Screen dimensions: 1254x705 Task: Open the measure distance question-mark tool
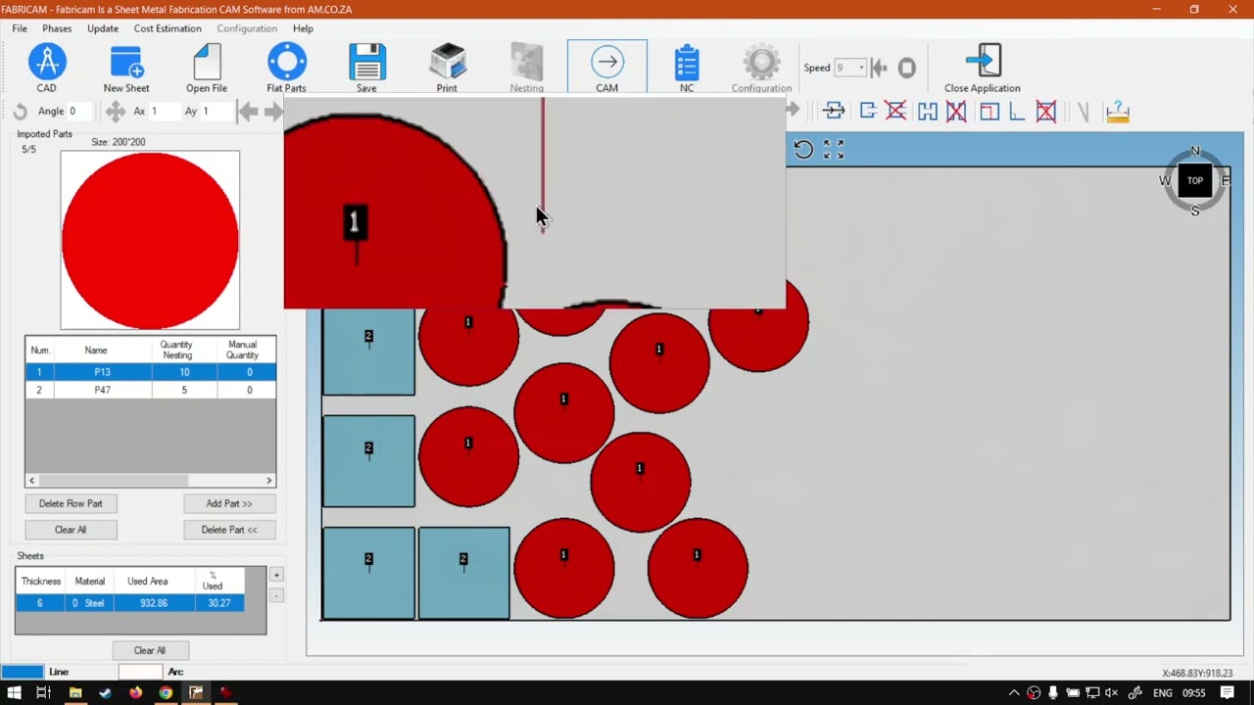click(x=1118, y=112)
